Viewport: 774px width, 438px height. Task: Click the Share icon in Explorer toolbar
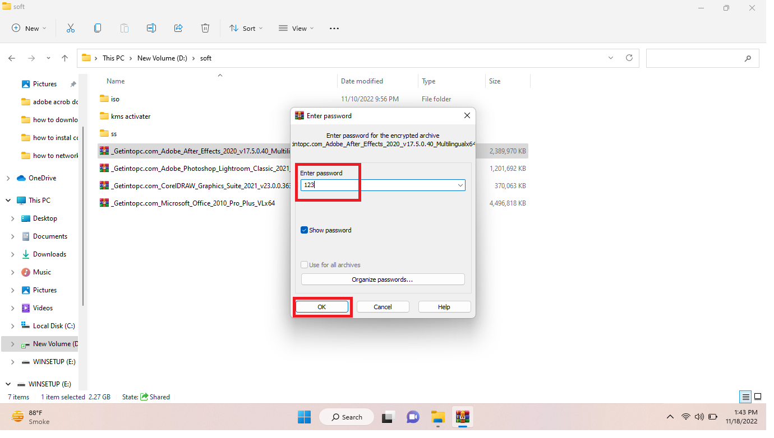point(178,28)
